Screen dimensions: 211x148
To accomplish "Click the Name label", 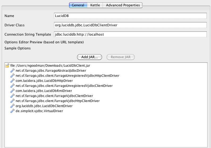I will coord(9,16).
